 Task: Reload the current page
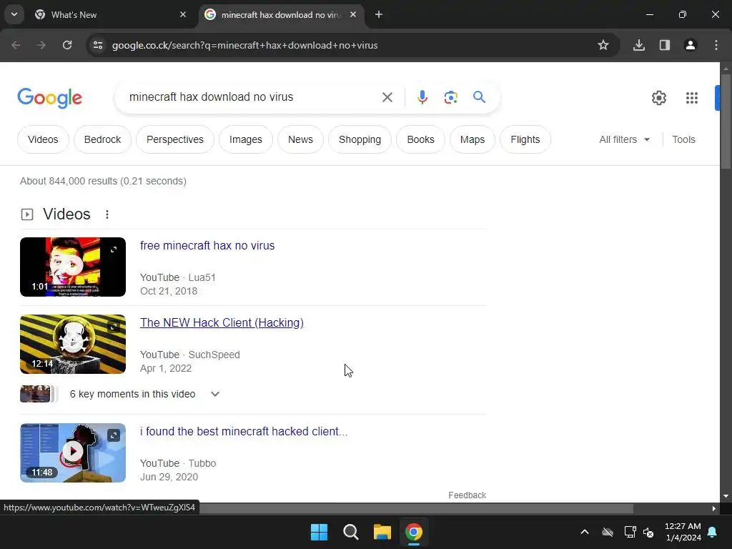point(67,45)
